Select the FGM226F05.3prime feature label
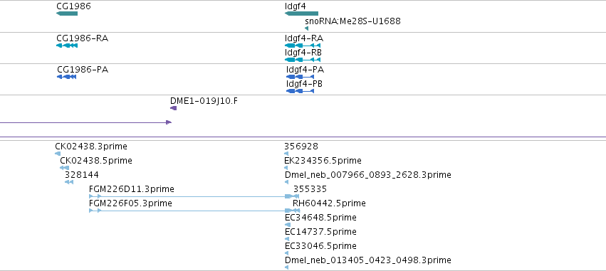Screen dimensions: 606x271 pyautogui.click(x=130, y=203)
